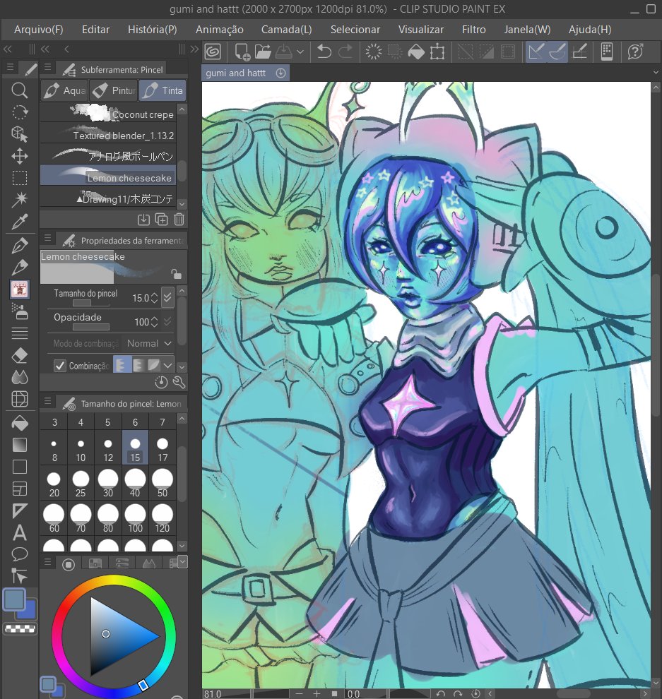Select transparent color checkered swatch
The width and height of the screenshot is (662, 699).
pyautogui.click(x=20, y=629)
